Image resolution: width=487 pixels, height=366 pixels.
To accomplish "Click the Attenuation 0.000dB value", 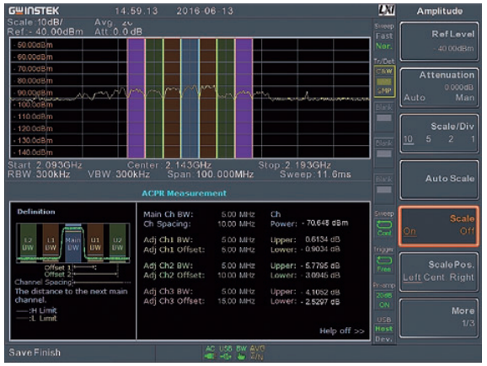I will coord(458,88).
